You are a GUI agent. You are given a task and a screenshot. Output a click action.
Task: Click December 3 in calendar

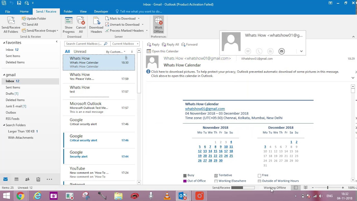point(265,147)
